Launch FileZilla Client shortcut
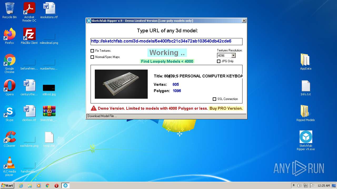 pyautogui.click(x=29, y=36)
